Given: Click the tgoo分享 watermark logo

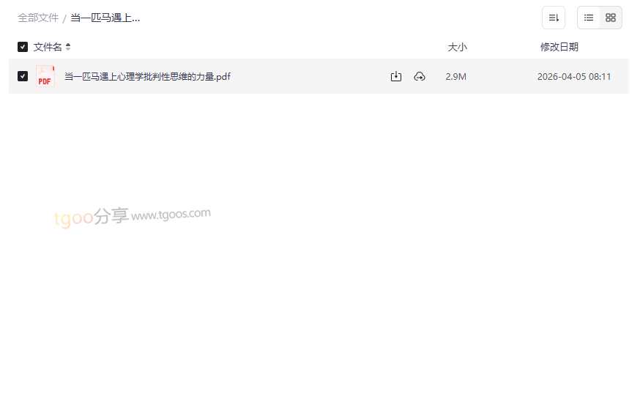Looking at the screenshot, I should click(x=92, y=217).
